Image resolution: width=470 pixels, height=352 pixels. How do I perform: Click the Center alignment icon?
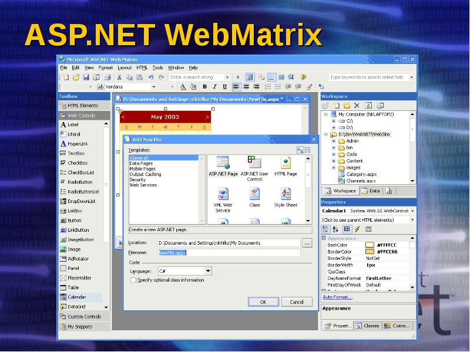pos(246,87)
